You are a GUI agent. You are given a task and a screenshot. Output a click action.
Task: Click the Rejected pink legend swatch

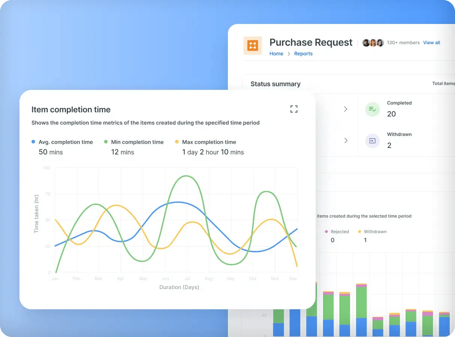[327, 231]
